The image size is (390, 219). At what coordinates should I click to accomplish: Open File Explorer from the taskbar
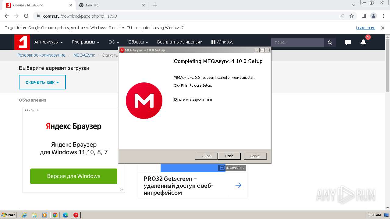pyautogui.click(x=34, y=215)
